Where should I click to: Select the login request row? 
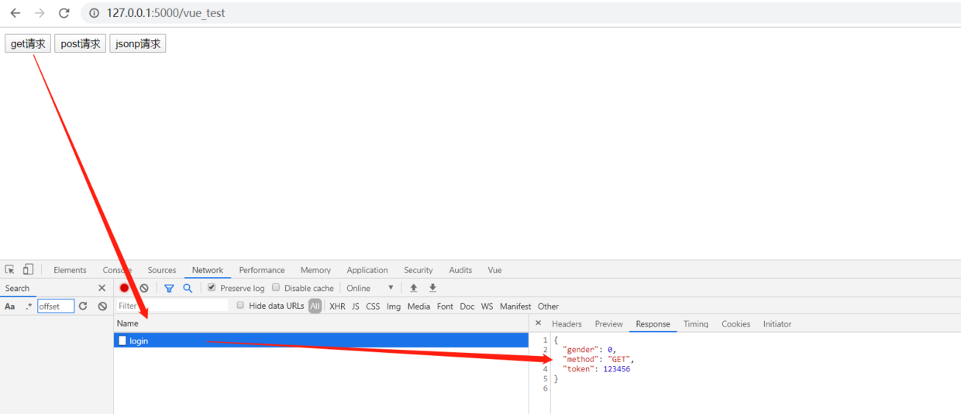pyautogui.click(x=321, y=340)
